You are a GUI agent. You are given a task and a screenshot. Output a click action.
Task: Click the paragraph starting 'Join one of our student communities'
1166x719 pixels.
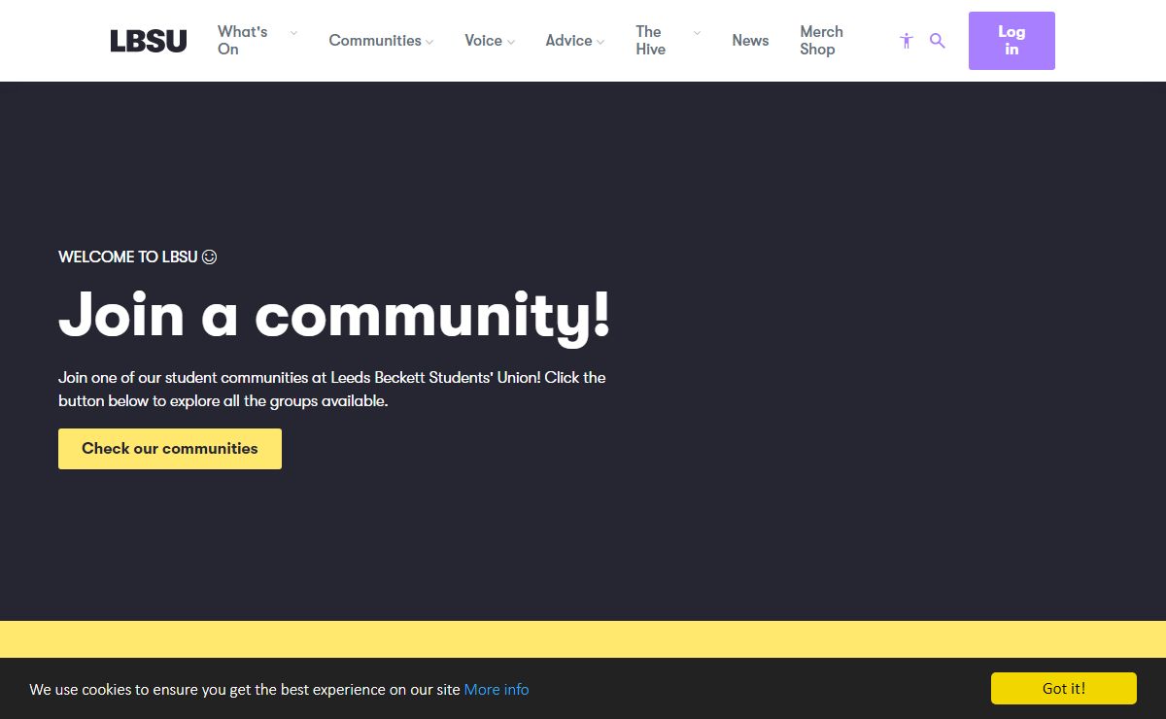[332, 389]
